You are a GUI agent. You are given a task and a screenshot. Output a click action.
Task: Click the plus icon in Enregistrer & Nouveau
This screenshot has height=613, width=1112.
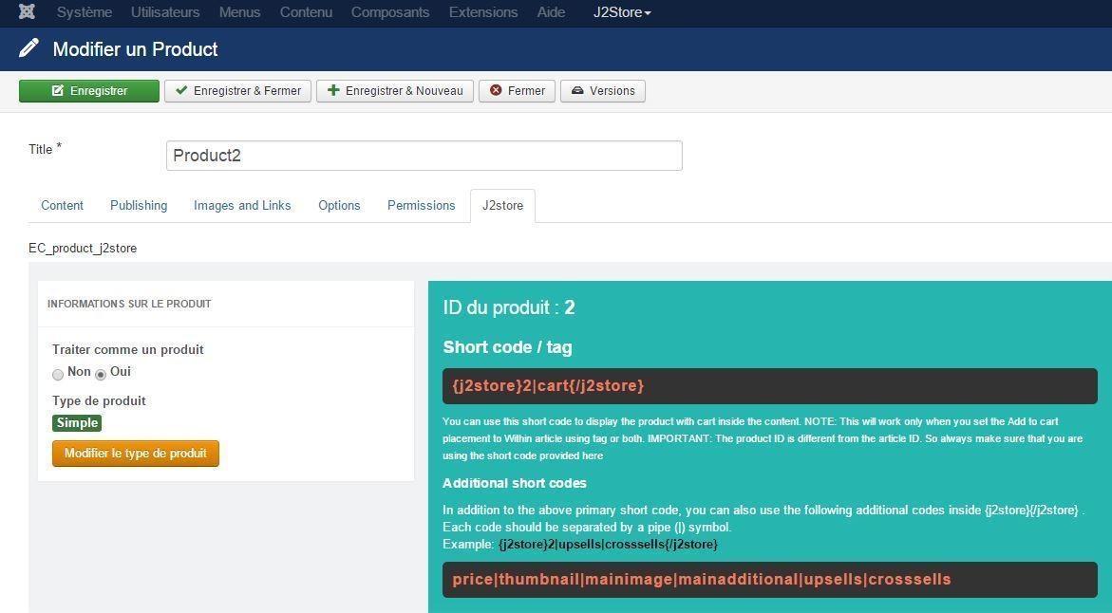pos(333,91)
